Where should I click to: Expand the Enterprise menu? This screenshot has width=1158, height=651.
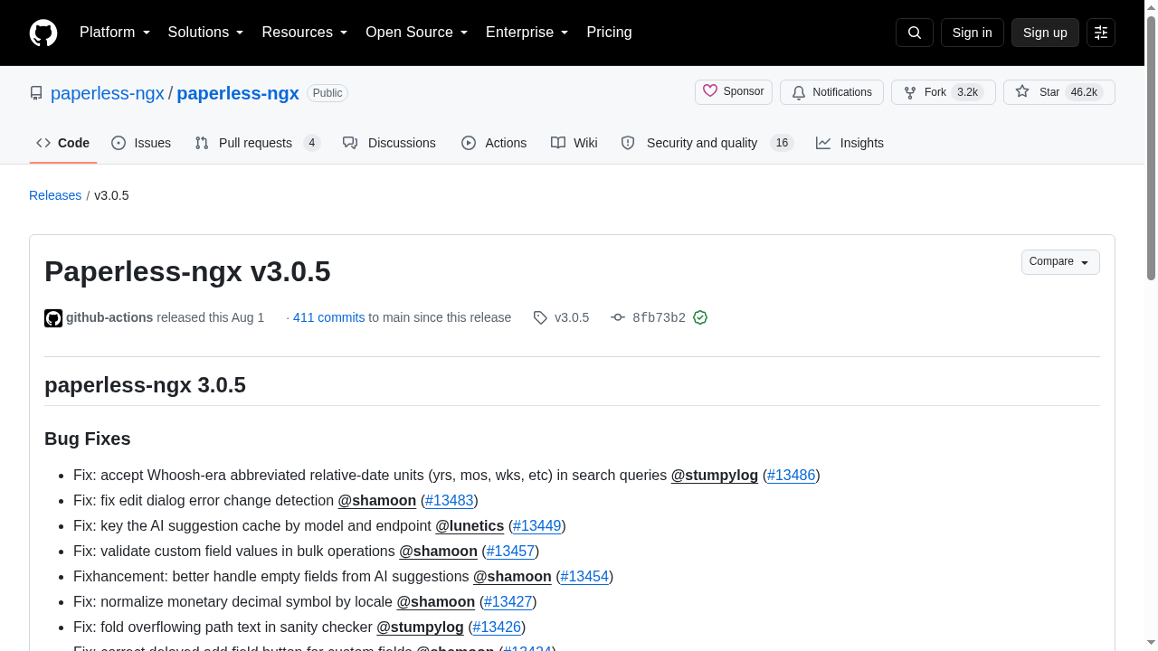[x=527, y=33]
